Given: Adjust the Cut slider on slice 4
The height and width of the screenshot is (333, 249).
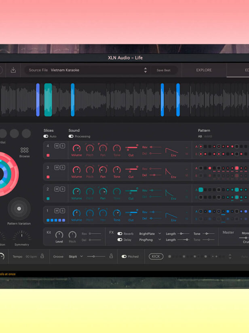Looking at the screenshot, I should point(132,147).
